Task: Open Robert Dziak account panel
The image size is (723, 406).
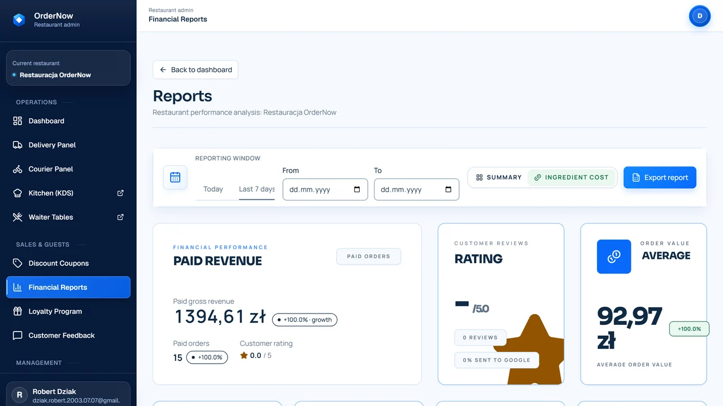Action: point(68,394)
